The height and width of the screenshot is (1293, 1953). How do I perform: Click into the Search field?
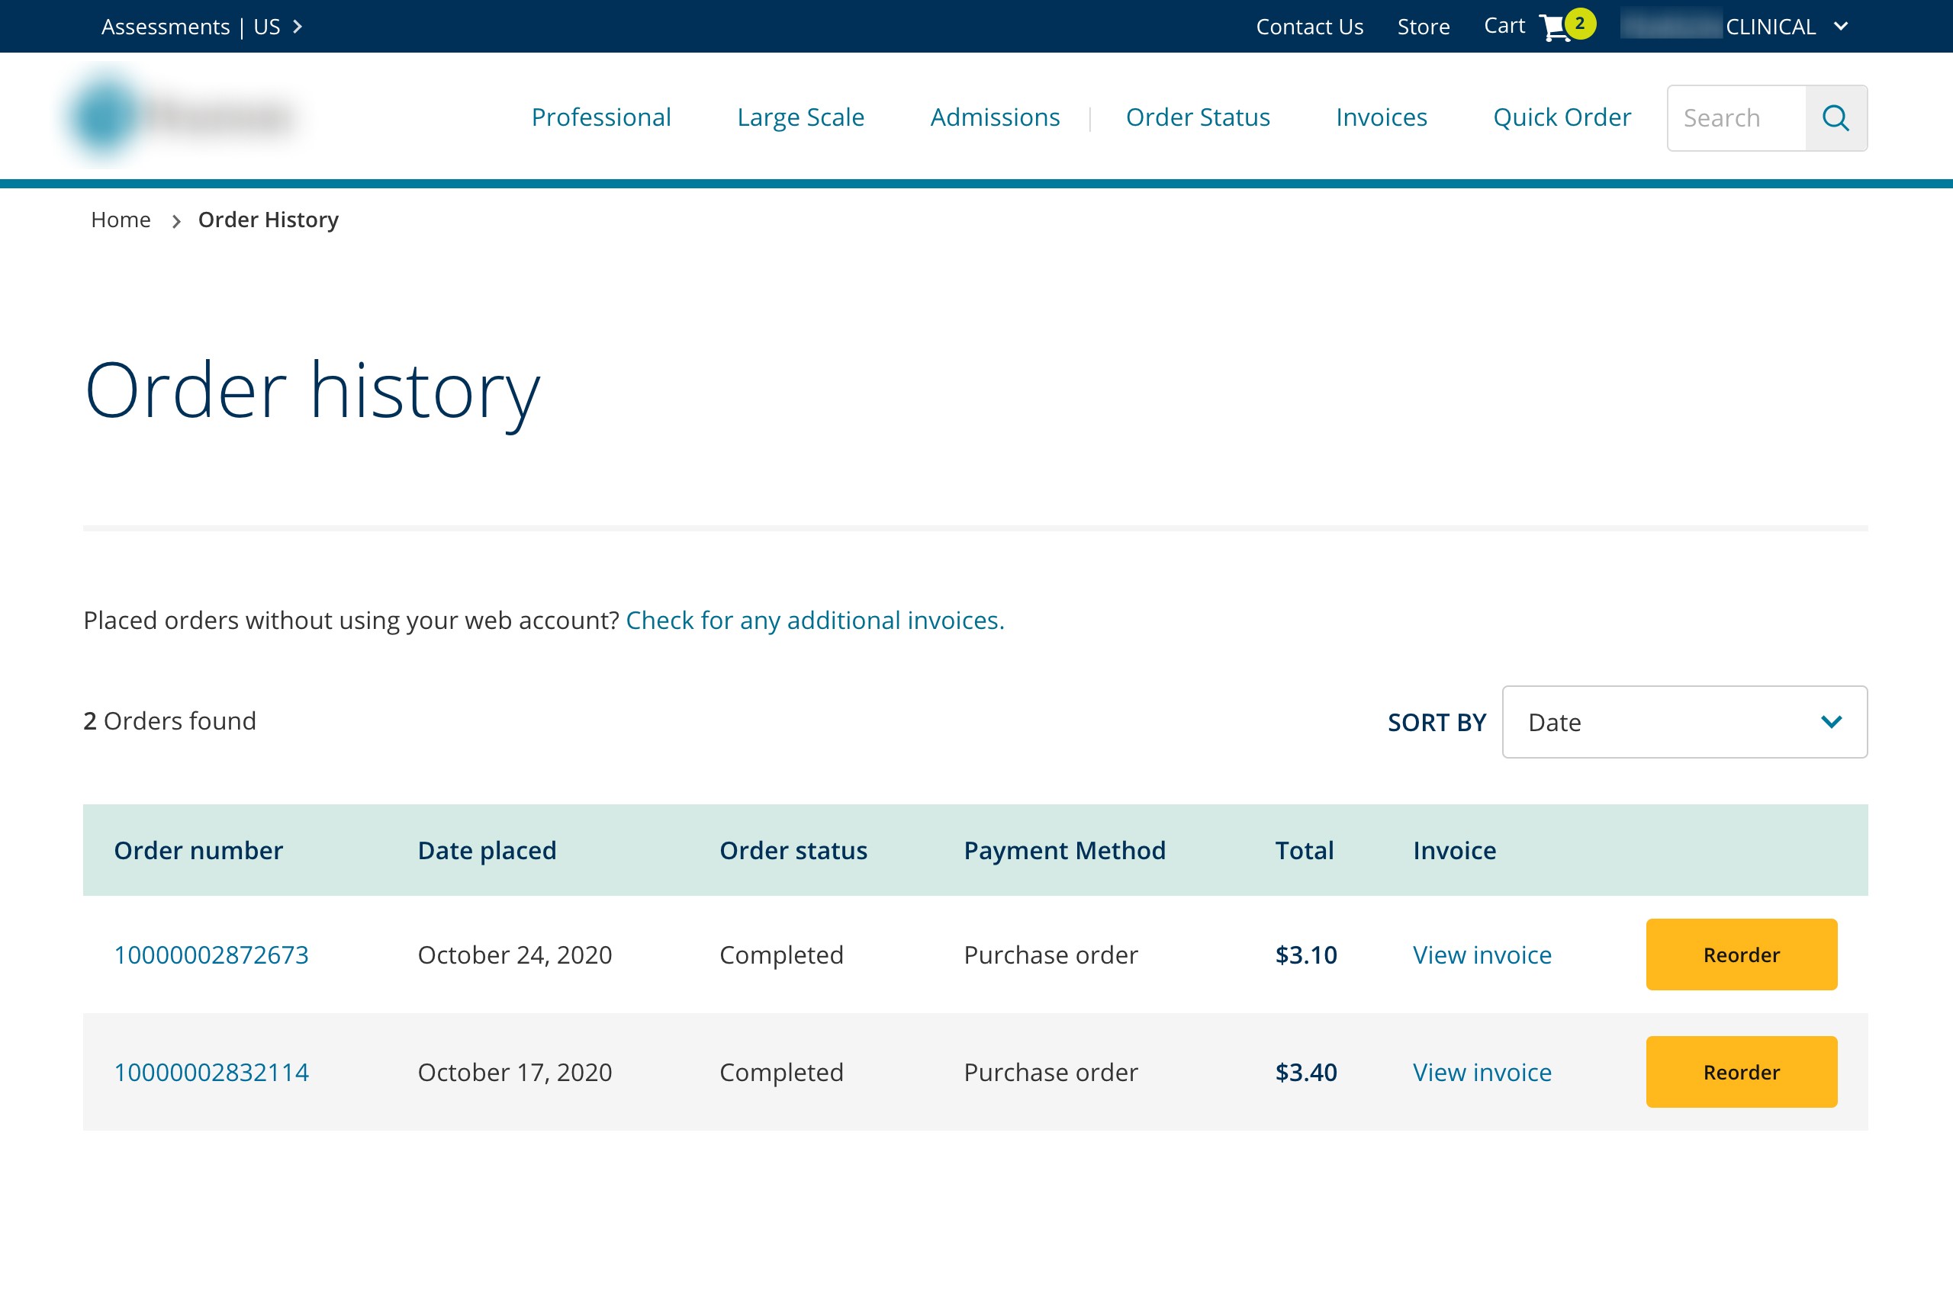pyautogui.click(x=1736, y=118)
